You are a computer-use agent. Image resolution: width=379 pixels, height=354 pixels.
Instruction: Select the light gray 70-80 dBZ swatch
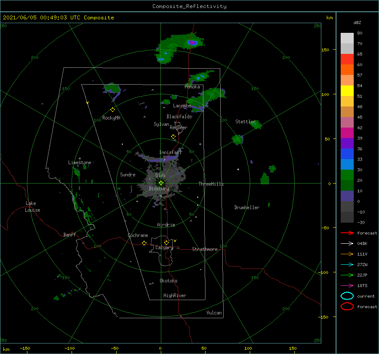click(347, 38)
